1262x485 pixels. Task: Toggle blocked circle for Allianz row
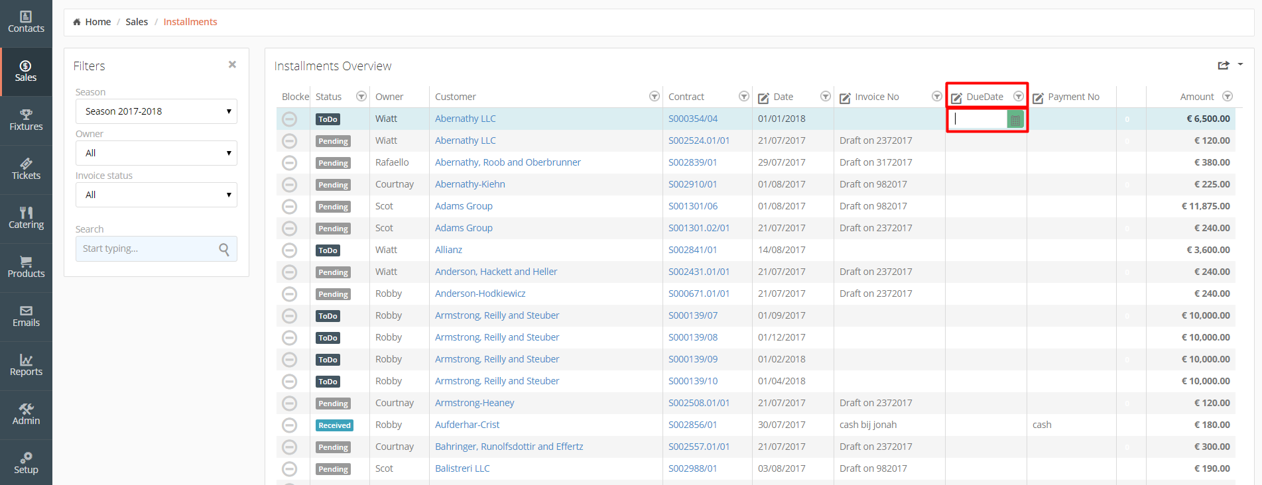click(x=289, y=250)
